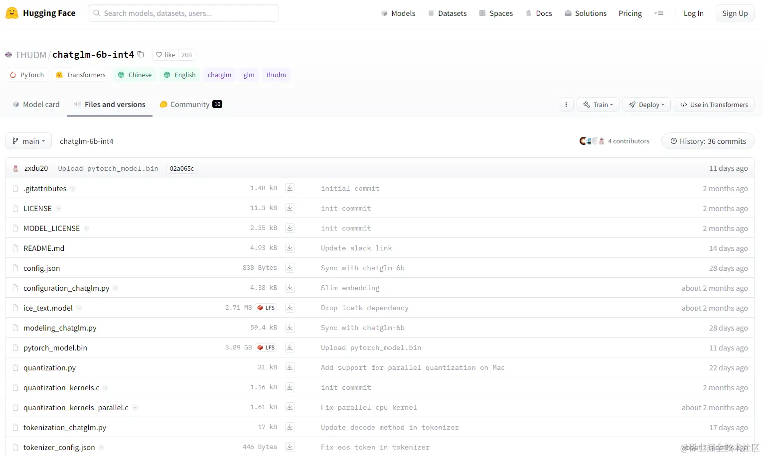This screenshot has width=763, height=456.
Task: Go to Datasets in the top navigation
Action: [x=447, y=13]
